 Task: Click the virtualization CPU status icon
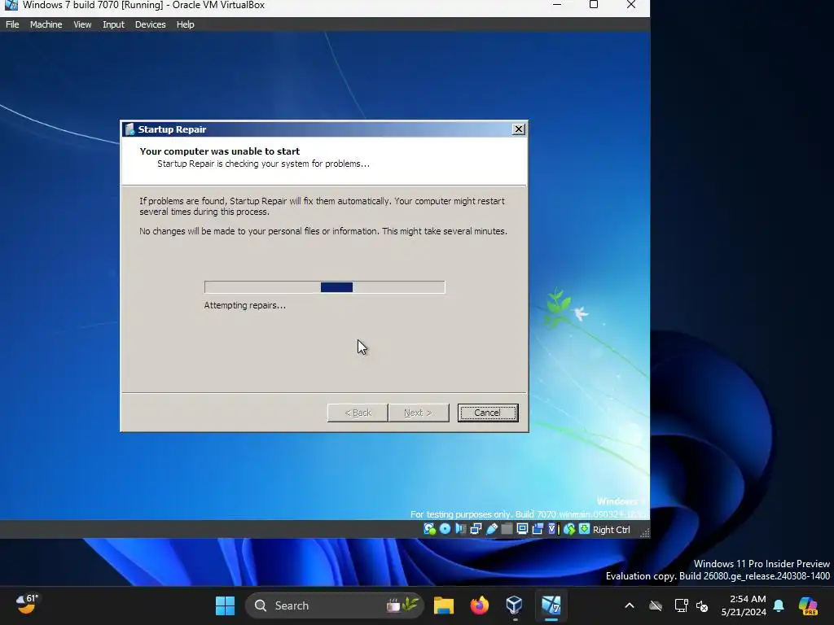pos(553,529)
